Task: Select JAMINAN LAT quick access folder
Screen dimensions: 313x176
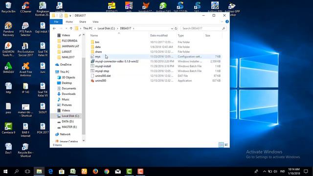Action: pyautogui.click(x=68, y=46)
